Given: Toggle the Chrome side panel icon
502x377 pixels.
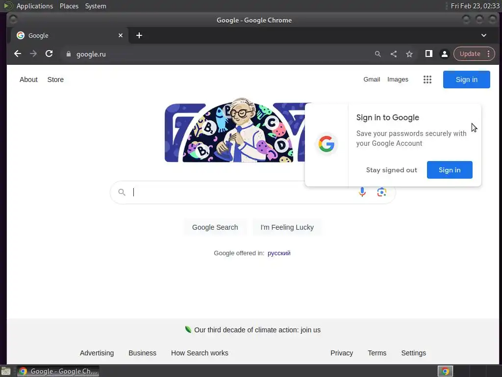Looking at the screenshot, I should (x=428, y=54).
